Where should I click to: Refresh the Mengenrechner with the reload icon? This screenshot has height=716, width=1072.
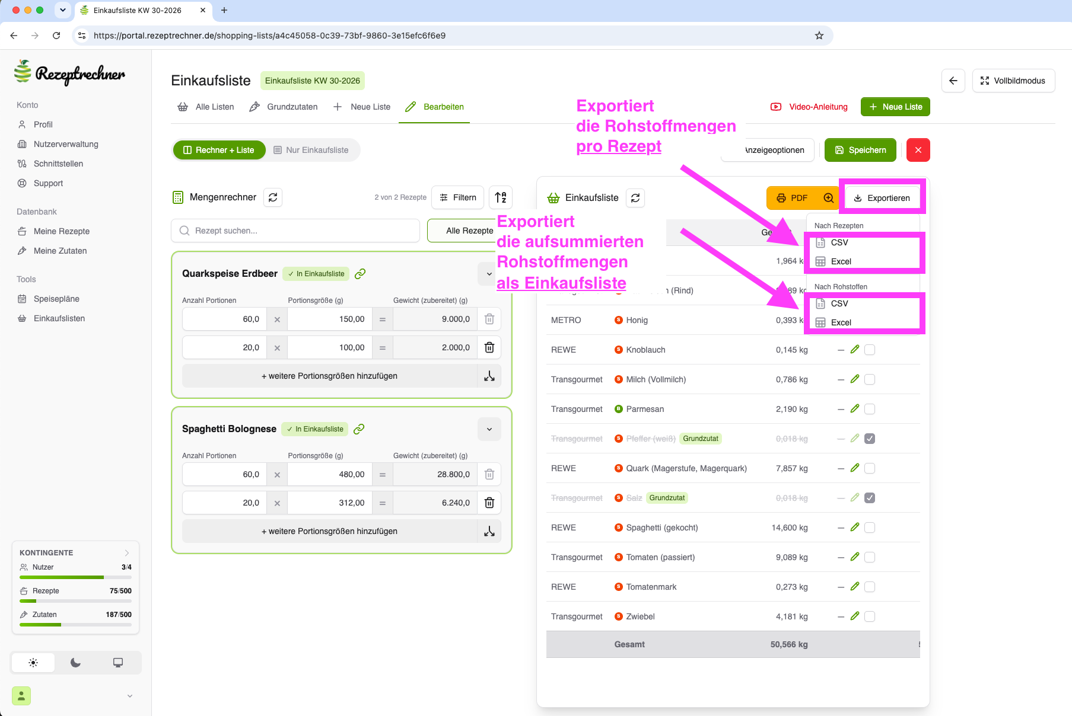pyautogui.click(x=273, y=197)
